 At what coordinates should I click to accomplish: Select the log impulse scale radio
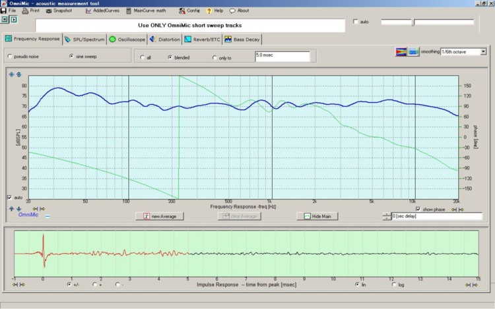(x=394, y=285)
